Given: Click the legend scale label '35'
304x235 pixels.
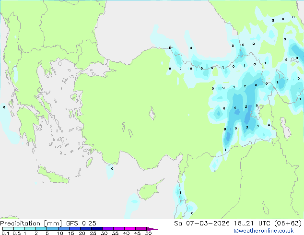Looking at the screenshot, I should (x=115, y=233).
